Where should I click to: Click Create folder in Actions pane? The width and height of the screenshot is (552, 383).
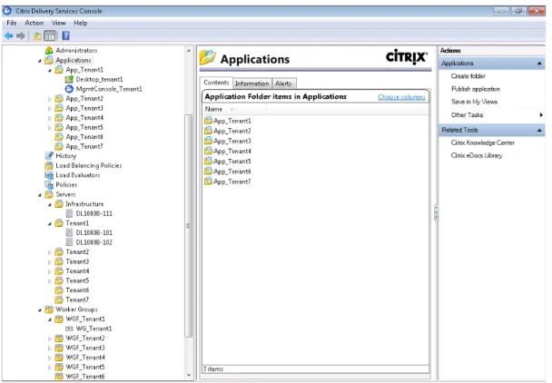tap(468, 76)
